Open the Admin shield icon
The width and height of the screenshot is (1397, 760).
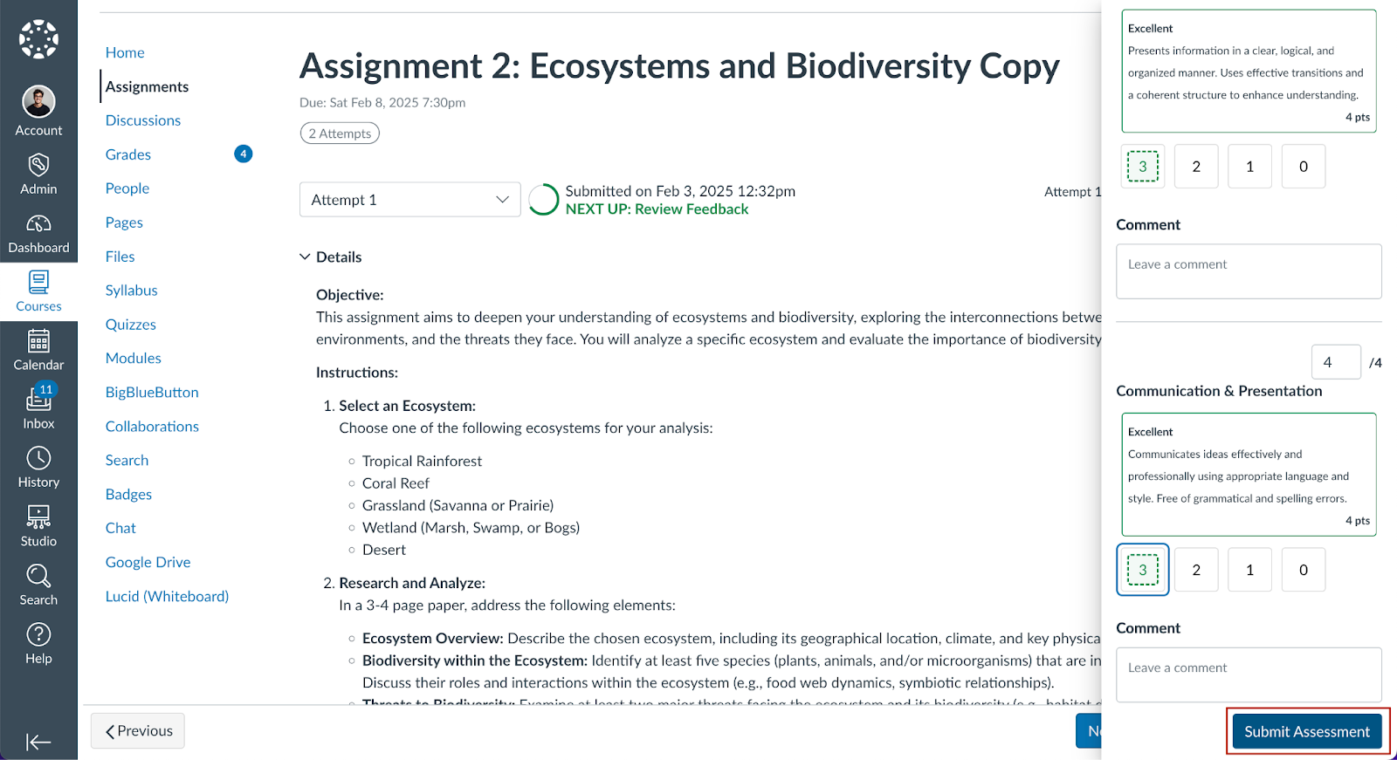38,165
